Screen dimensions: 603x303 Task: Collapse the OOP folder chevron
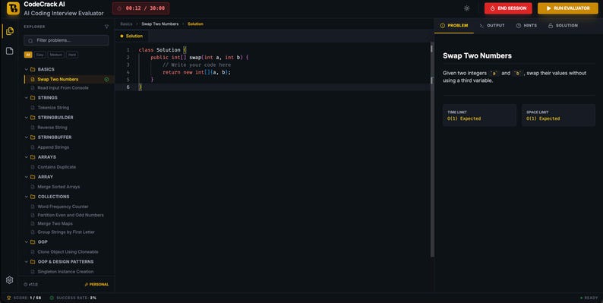point(27,242)
